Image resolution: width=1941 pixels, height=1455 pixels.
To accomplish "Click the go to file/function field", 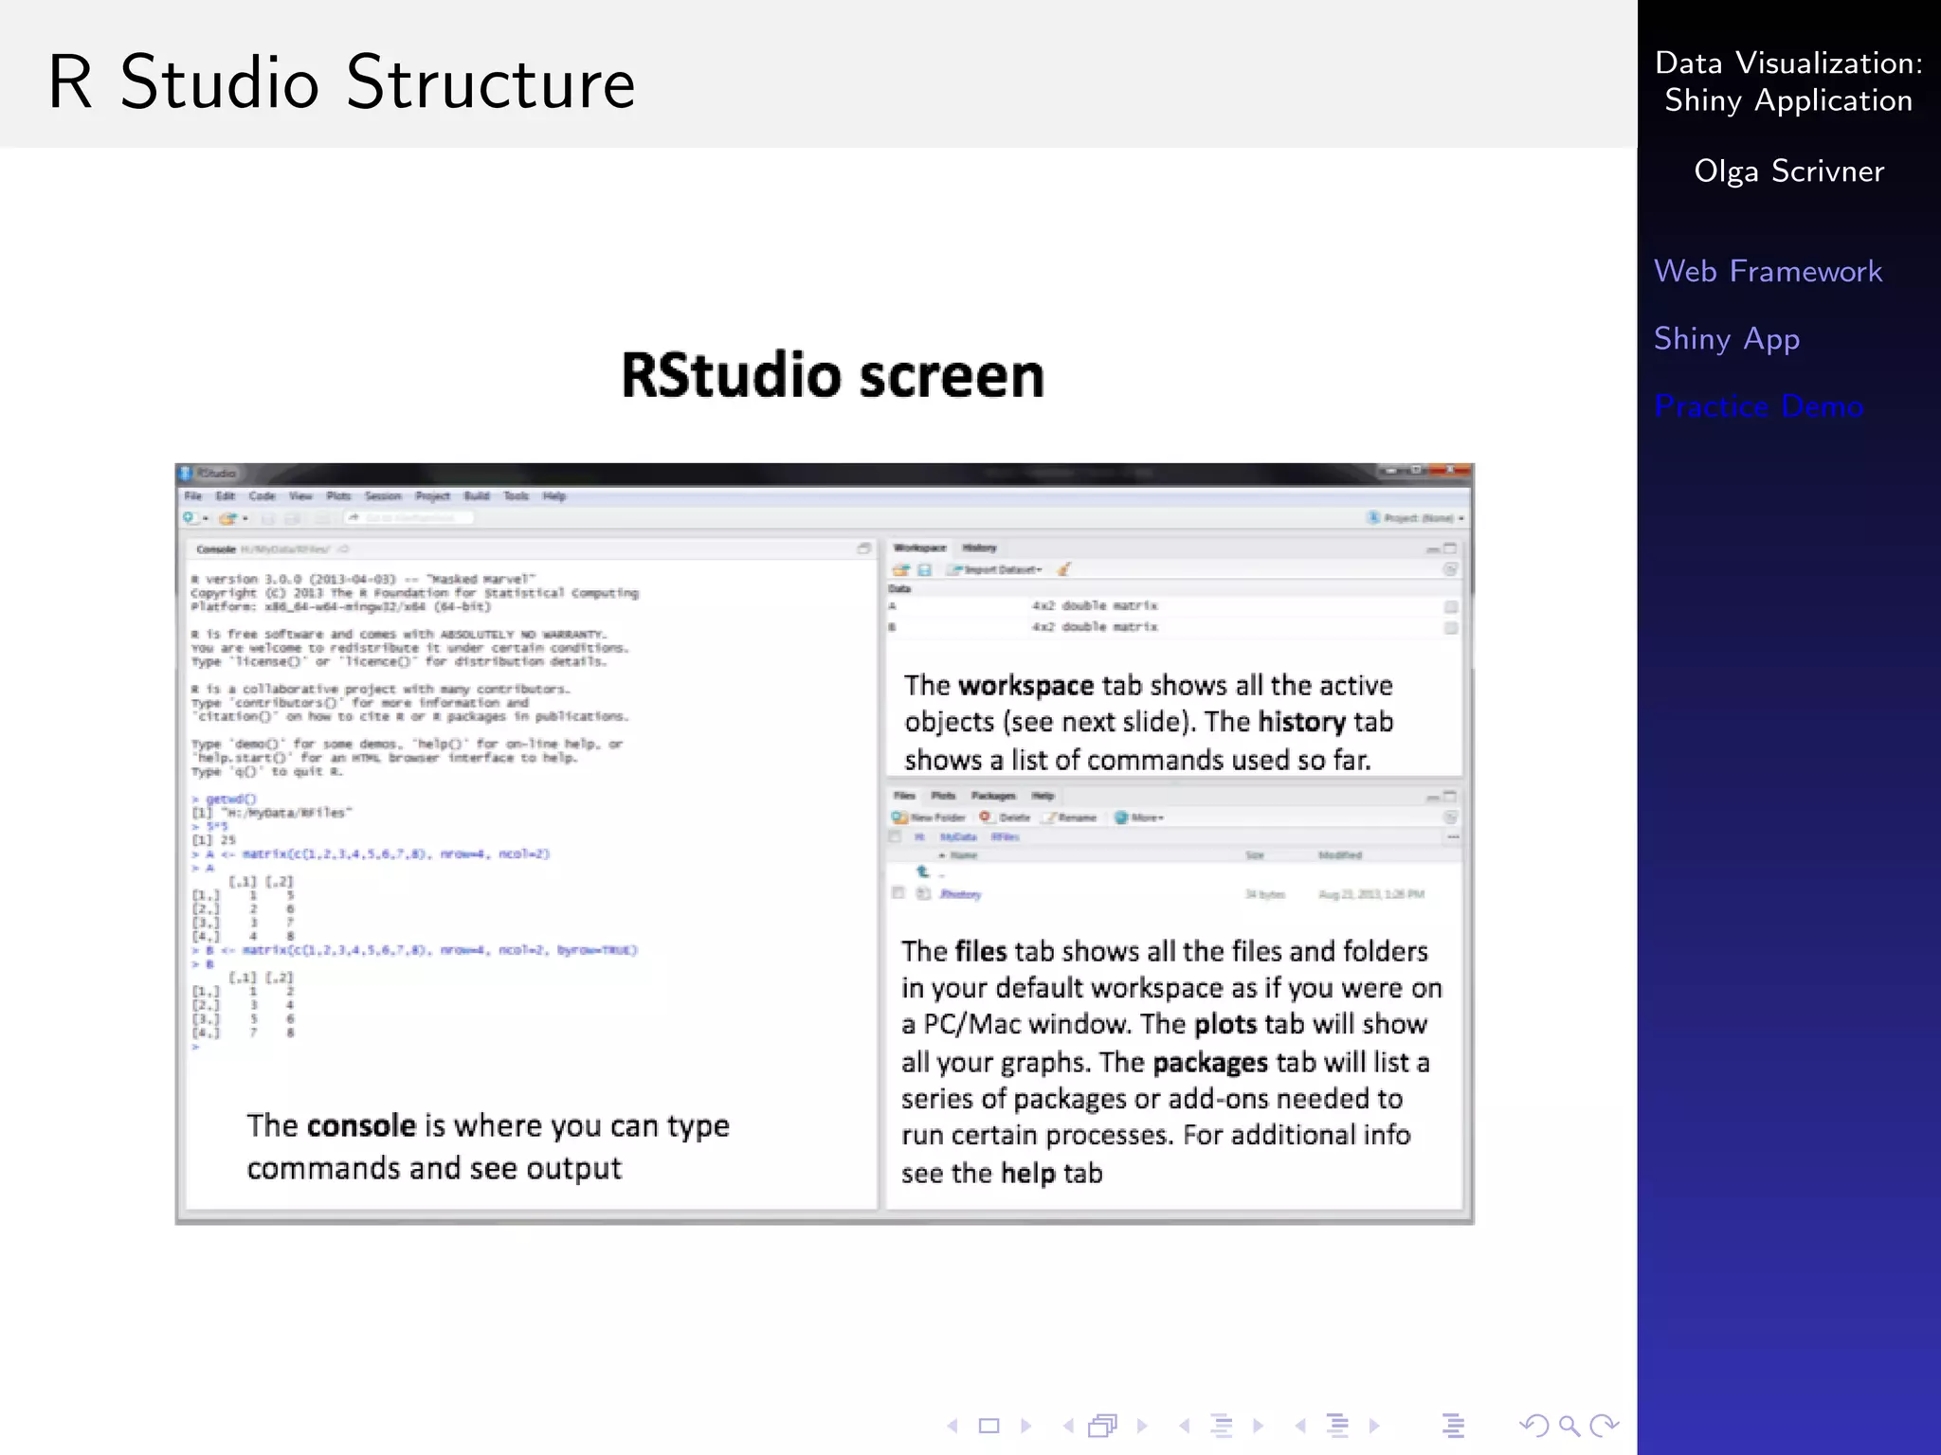I will 408,518.
